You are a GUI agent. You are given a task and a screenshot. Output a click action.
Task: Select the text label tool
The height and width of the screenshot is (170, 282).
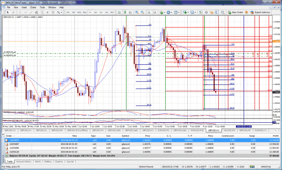53,13
